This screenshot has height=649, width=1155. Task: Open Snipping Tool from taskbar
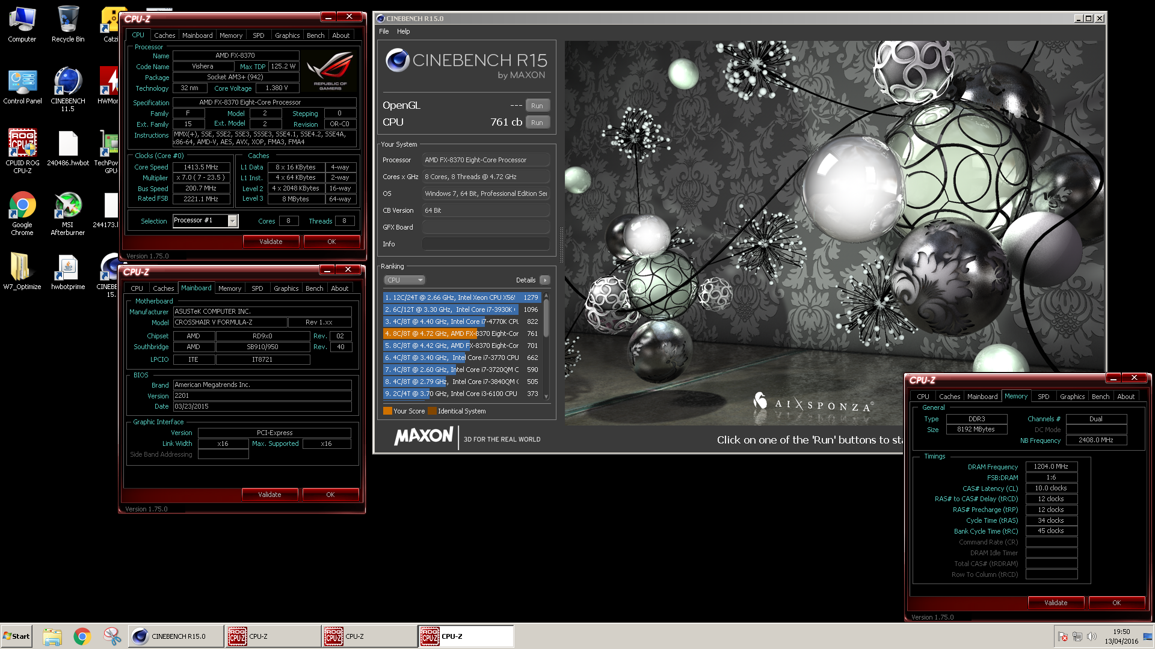112,636
